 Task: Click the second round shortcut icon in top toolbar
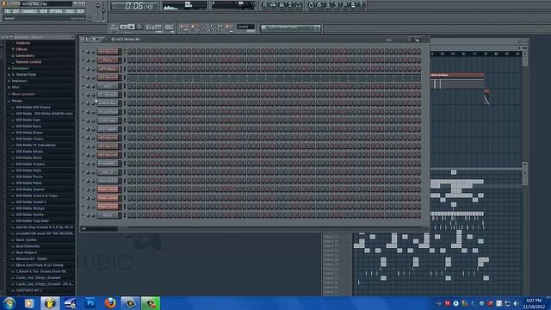click(274, 4)
